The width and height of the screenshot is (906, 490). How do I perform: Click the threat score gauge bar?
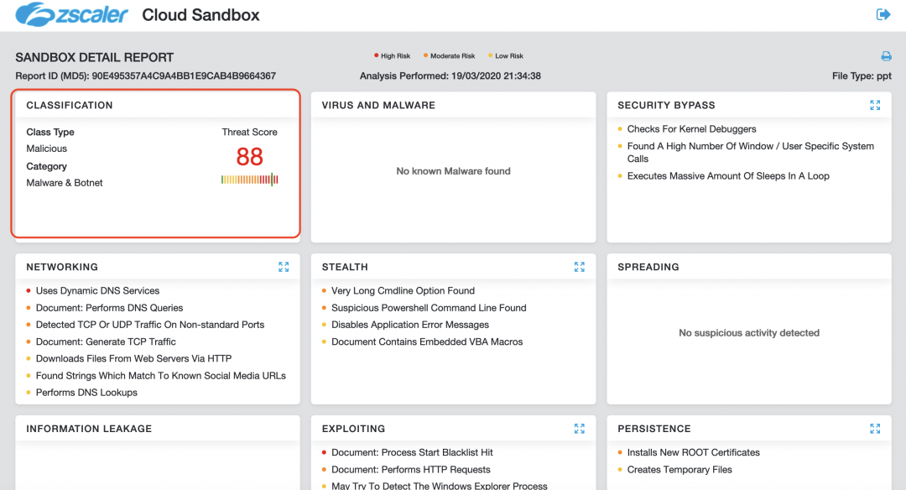[x=249, y=180]
